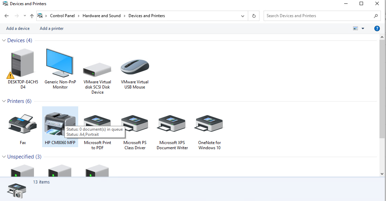Collapse the Devices (4) group
This screenshot has width=386, height=201.
coord(4,40)
